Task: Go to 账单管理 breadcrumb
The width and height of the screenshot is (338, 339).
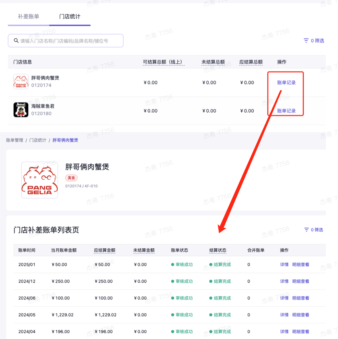Action: [15, 140]
